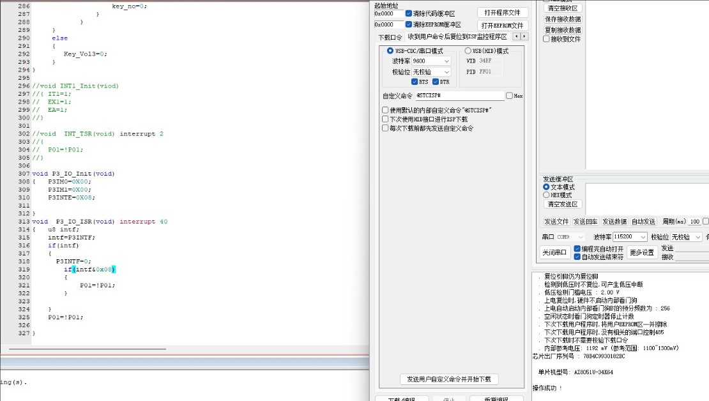
Task: Click 关闭串口 button
Action: point(554,252)
